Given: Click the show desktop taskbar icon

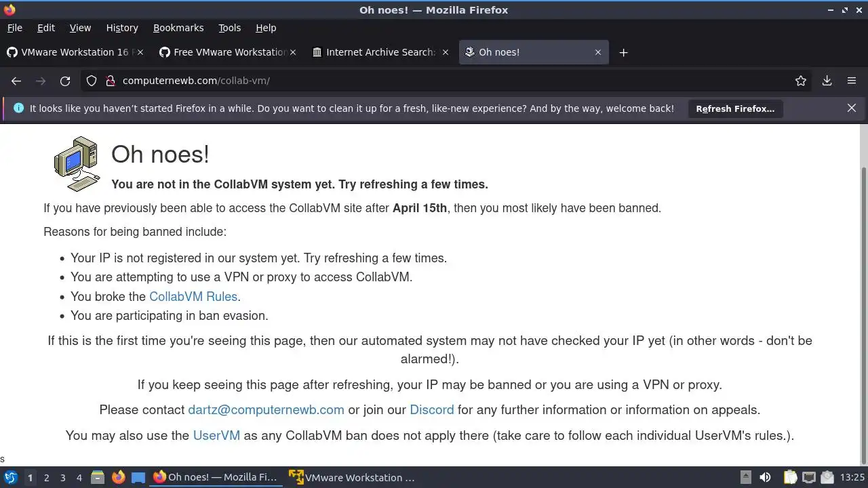Looking at the screenshot, I should coord(138,477).
